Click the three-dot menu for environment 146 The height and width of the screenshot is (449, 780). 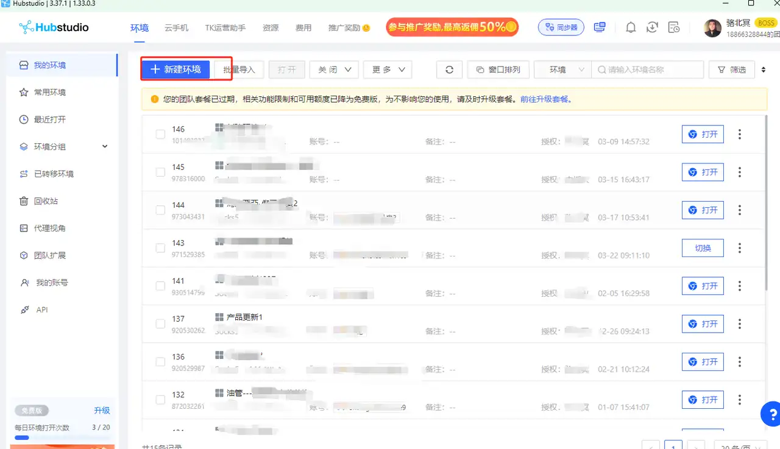740,134
